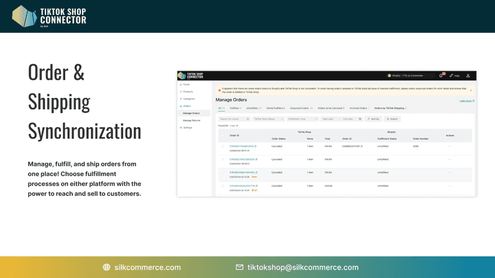This screenshot has width=495, height=278.
Task: Click the tiktokshop@silkcommerce.com email link
Action: point(302,267)
